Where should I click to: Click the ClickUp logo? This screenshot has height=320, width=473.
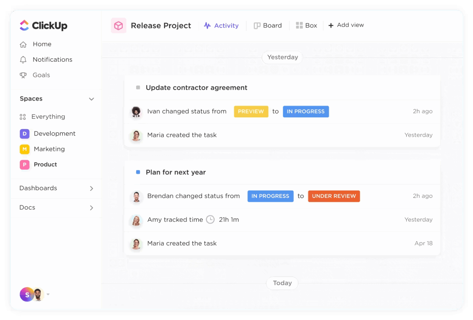tap(43, 25)
